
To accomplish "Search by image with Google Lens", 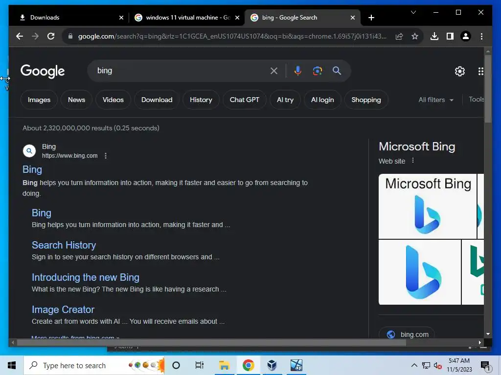I will coord(317,71).
